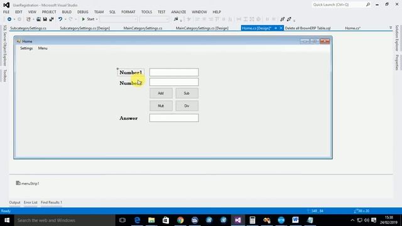
Task: Launch Microsoft Edge from the taskbar
Action: pos(137,220)
